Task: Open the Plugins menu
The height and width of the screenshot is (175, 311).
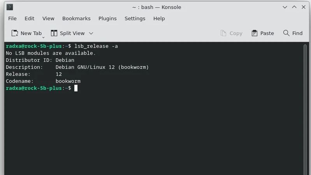Action: point(107,19)
